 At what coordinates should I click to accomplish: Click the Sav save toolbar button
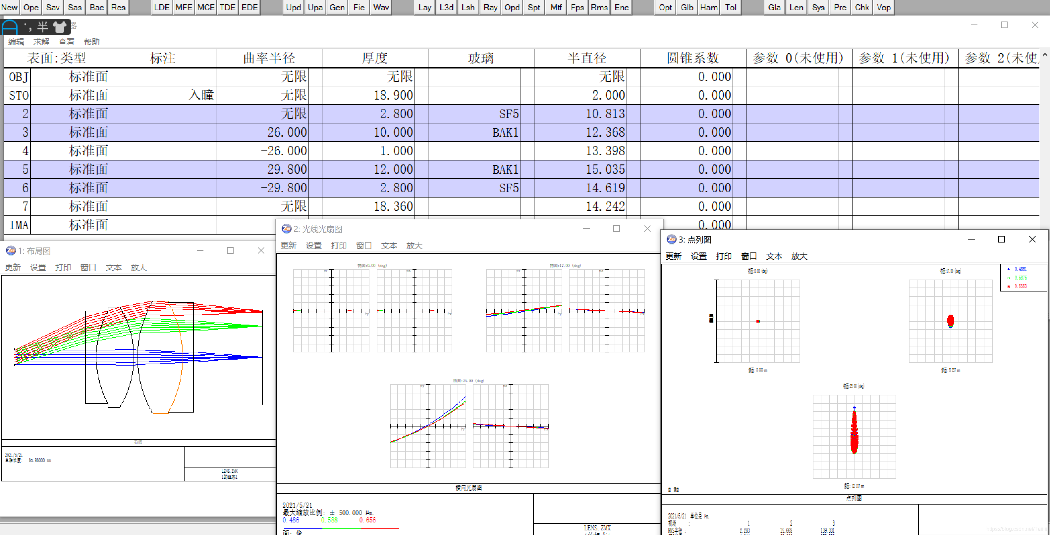coord(53,7)
